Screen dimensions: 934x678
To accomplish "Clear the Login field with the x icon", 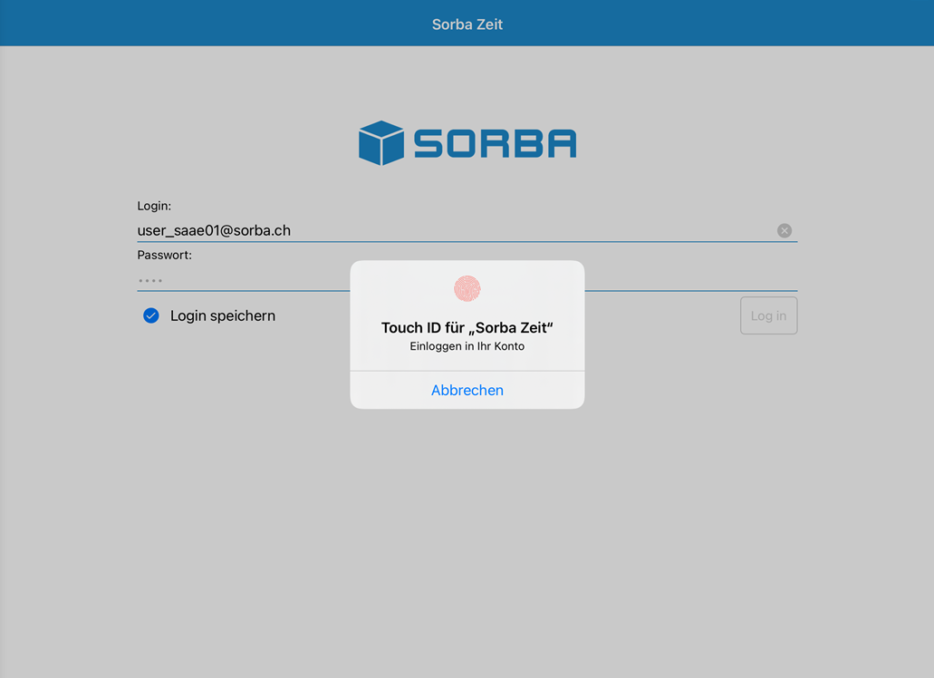I will pyautogui.click(x=785, y=230).
